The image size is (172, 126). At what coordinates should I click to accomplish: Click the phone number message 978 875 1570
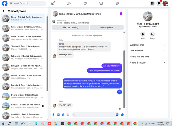(65, 105)
